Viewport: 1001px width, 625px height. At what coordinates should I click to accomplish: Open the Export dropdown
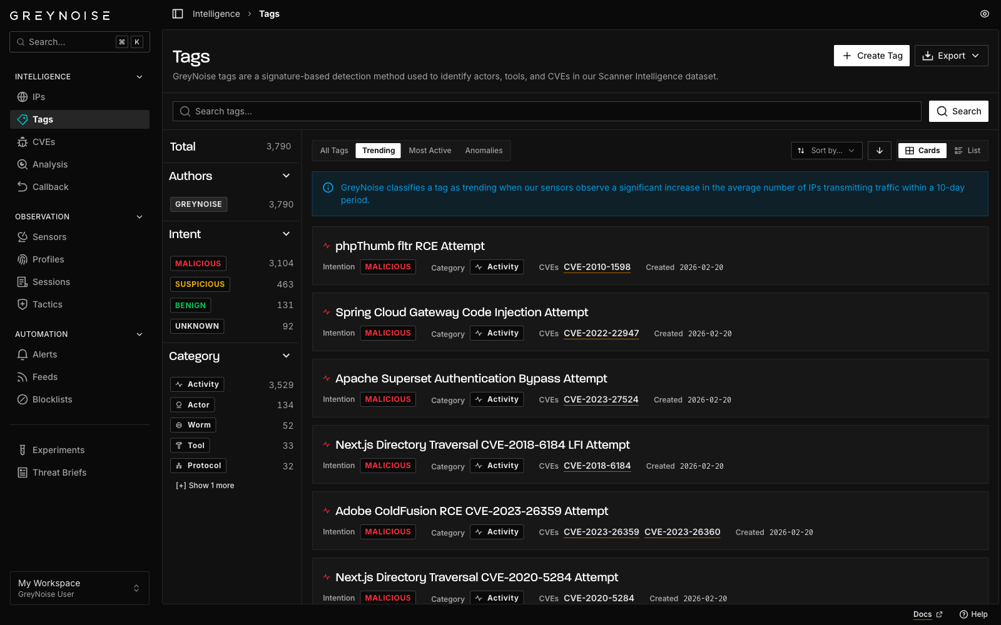coord(952,56)
